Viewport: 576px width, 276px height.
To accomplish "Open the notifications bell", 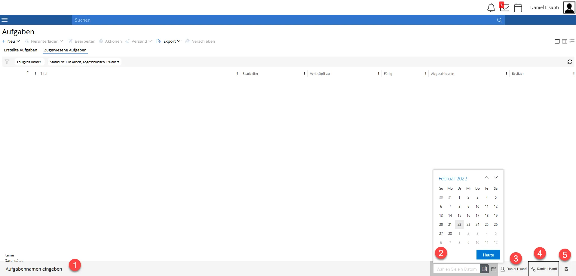I will click(x=491, y=8).
